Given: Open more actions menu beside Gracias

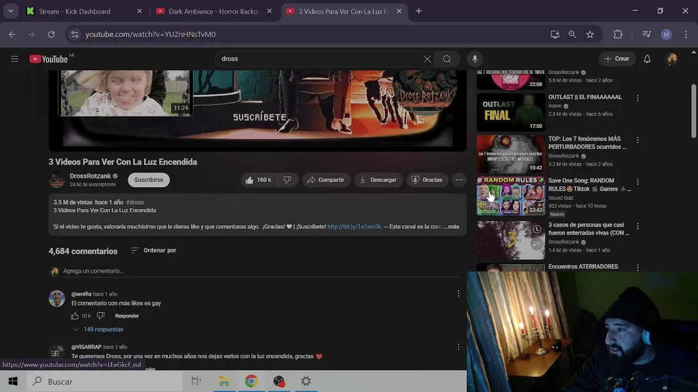Looking at the screenshot, I should pos(459,180).
